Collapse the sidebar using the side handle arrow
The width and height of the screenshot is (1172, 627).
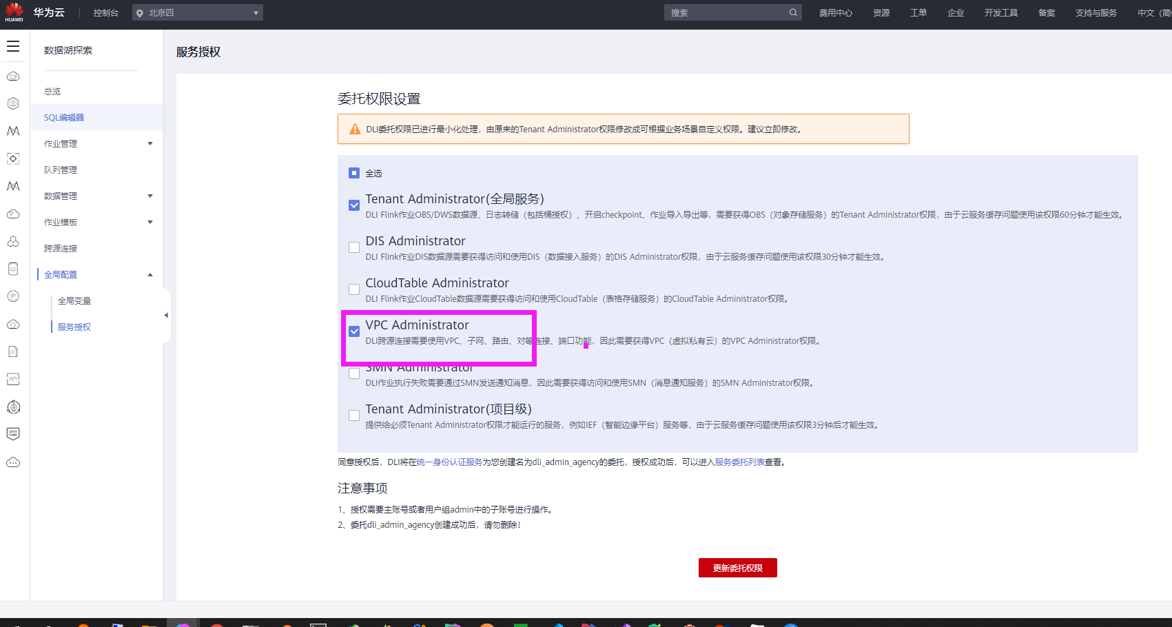pyautogui.click(x=166, y=316)
